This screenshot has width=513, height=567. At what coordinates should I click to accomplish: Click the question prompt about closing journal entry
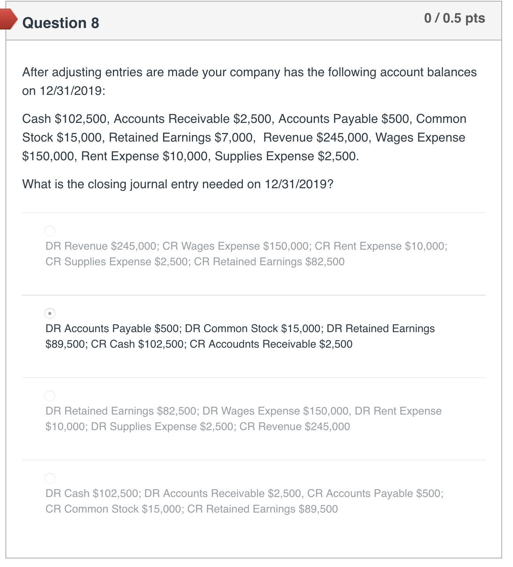[x=177, y=184]
